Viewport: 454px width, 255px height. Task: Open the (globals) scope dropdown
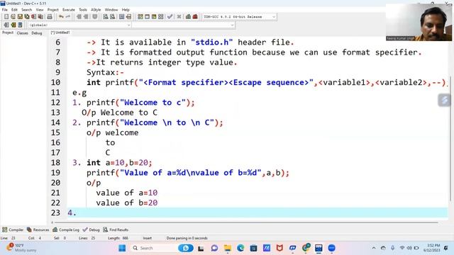(x=79, y=25)
